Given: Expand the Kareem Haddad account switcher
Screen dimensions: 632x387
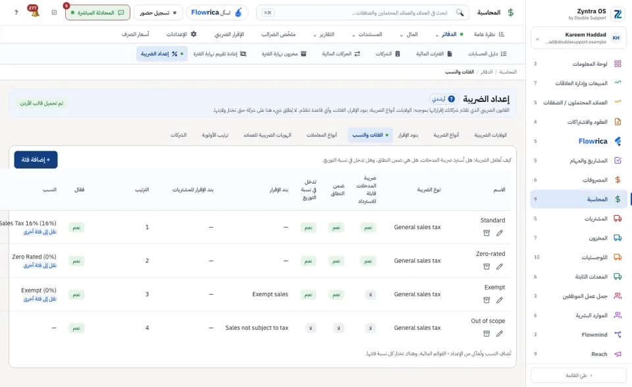Looking at the screenshot, I should [579, 38].
